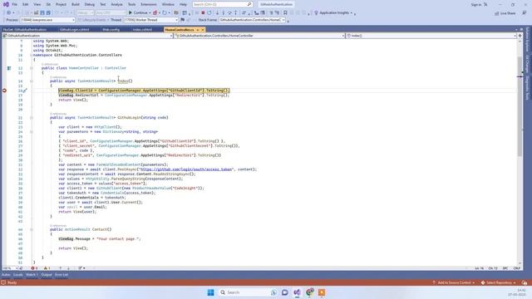
Task: Collapse the HomeController class on line 12
Action: click(x=32, y=68)
